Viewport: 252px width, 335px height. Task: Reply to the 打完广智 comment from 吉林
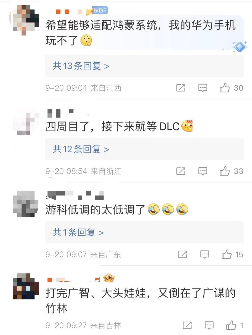point(209,325)
